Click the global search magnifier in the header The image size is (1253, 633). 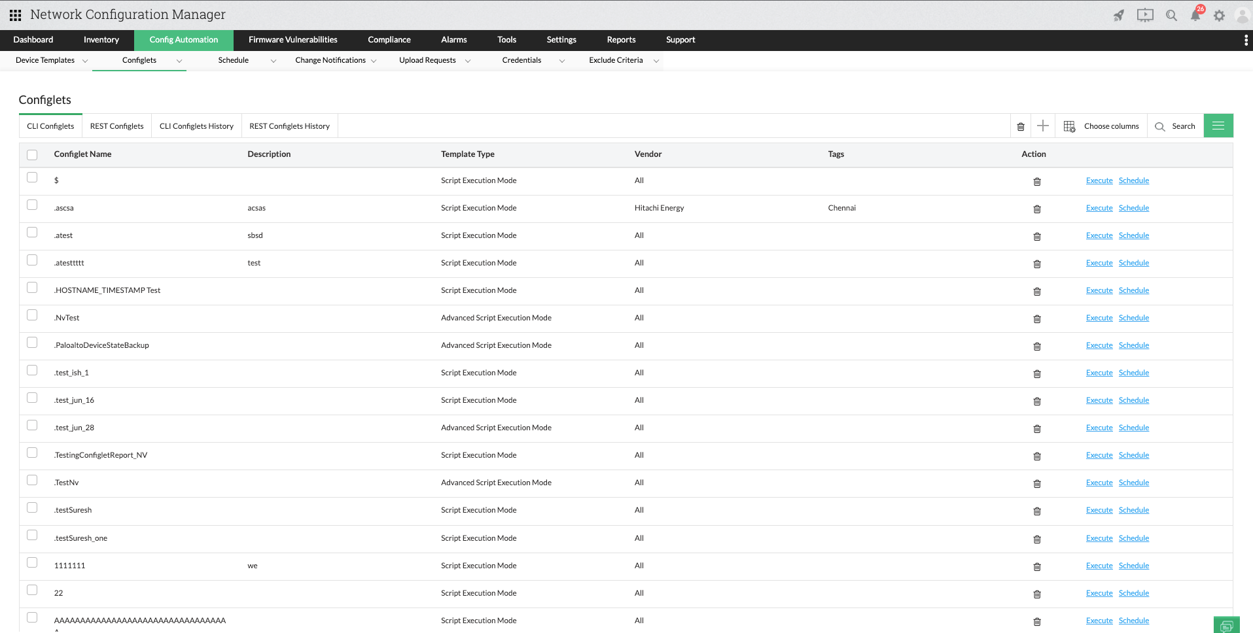tap(1171, 15)
